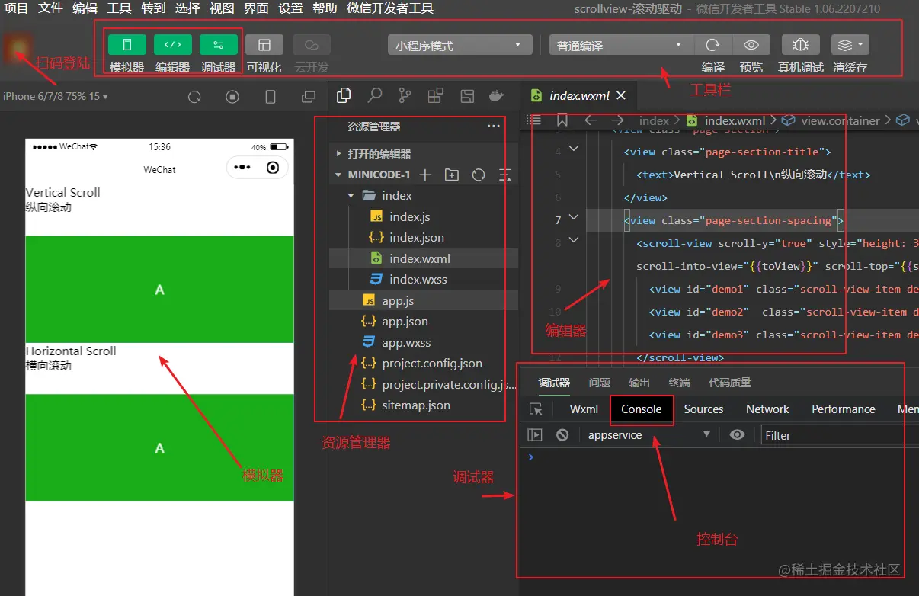Click the new file plus icon
Screen dimensions: 919x596
tap(425, 175)
